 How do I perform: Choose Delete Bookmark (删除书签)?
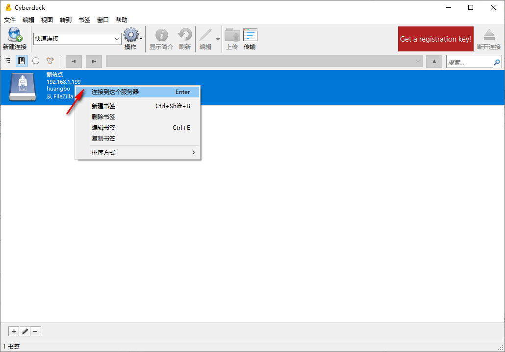tap(137, 117)
